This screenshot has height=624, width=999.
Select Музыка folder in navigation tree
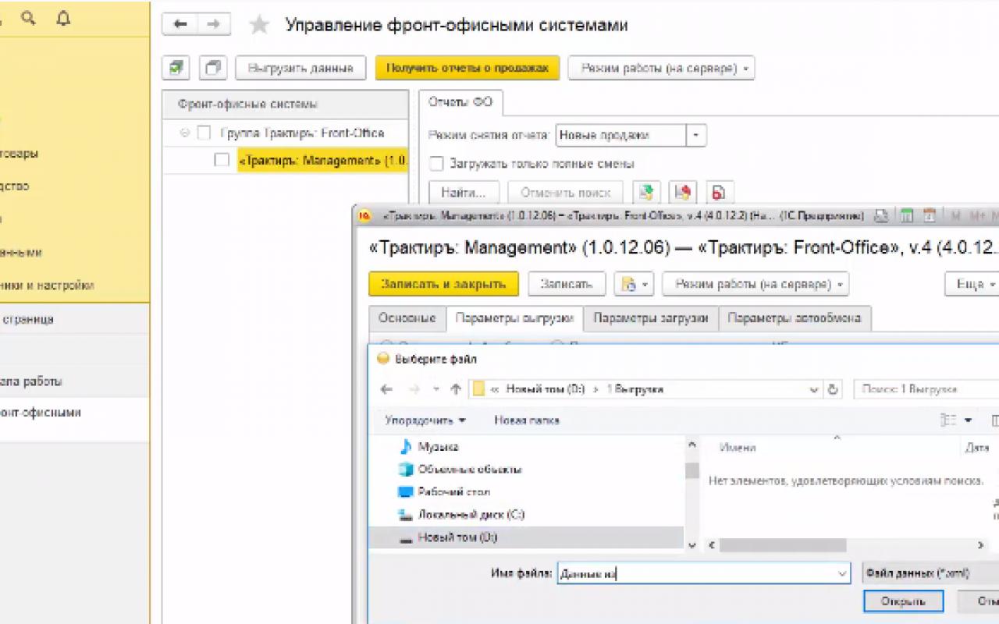tap(438, 447)
